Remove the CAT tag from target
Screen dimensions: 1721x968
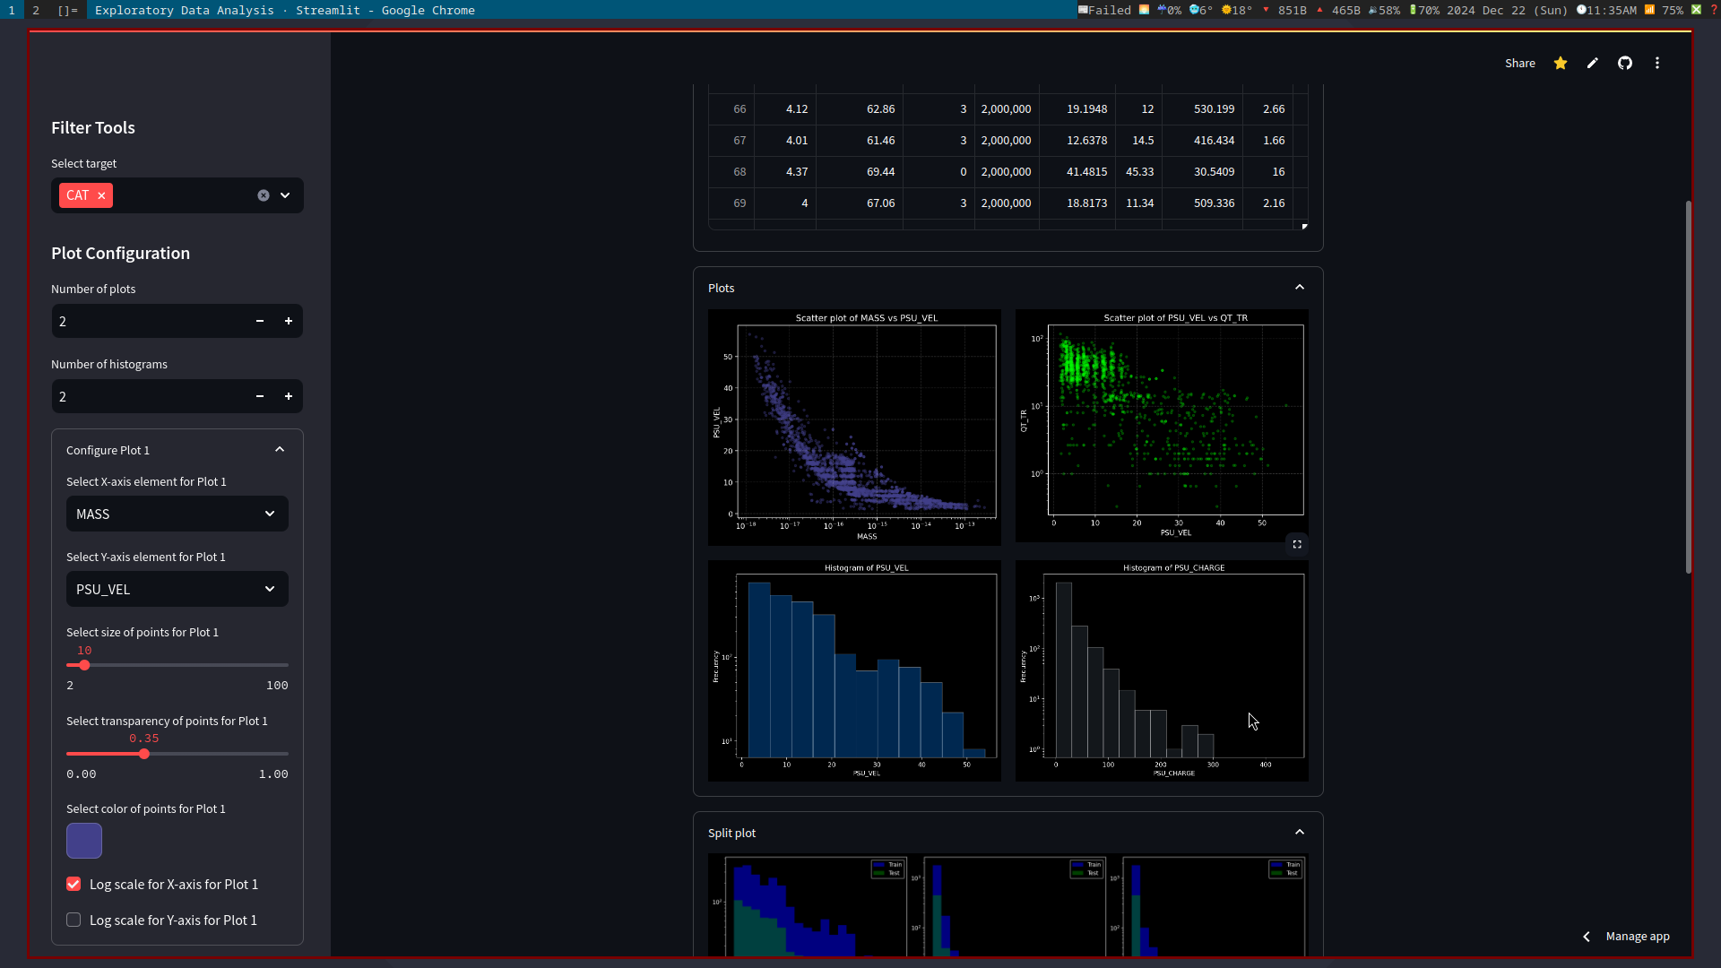(x=101, y=195)
